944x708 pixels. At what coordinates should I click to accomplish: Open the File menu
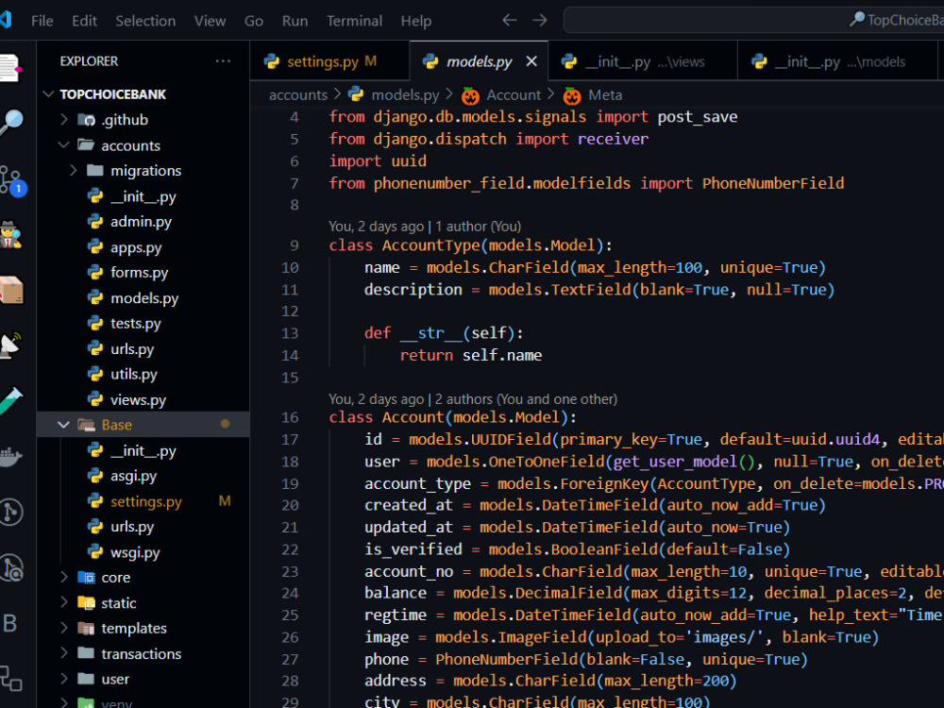(x=42, y=21)
